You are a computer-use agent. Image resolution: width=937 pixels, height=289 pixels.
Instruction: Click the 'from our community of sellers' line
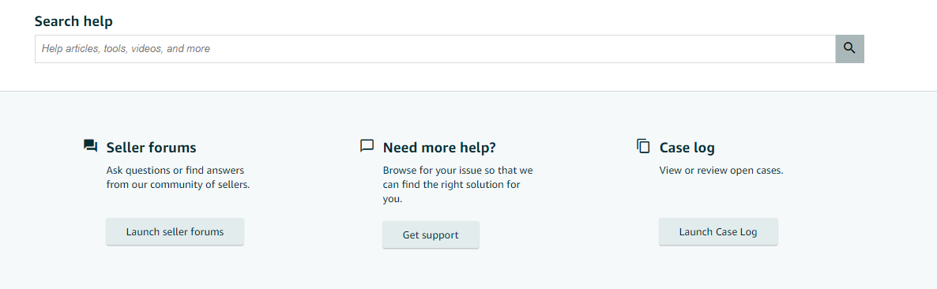tap(178, 185)
